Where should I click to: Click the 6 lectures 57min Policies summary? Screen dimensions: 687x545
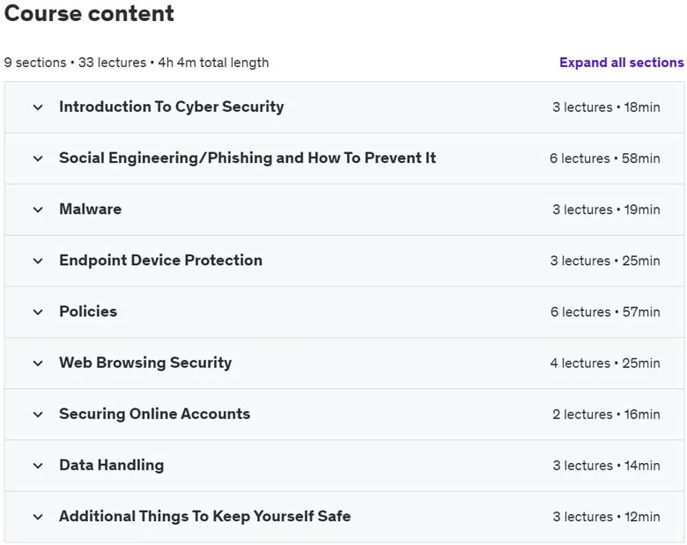(605, 312)
